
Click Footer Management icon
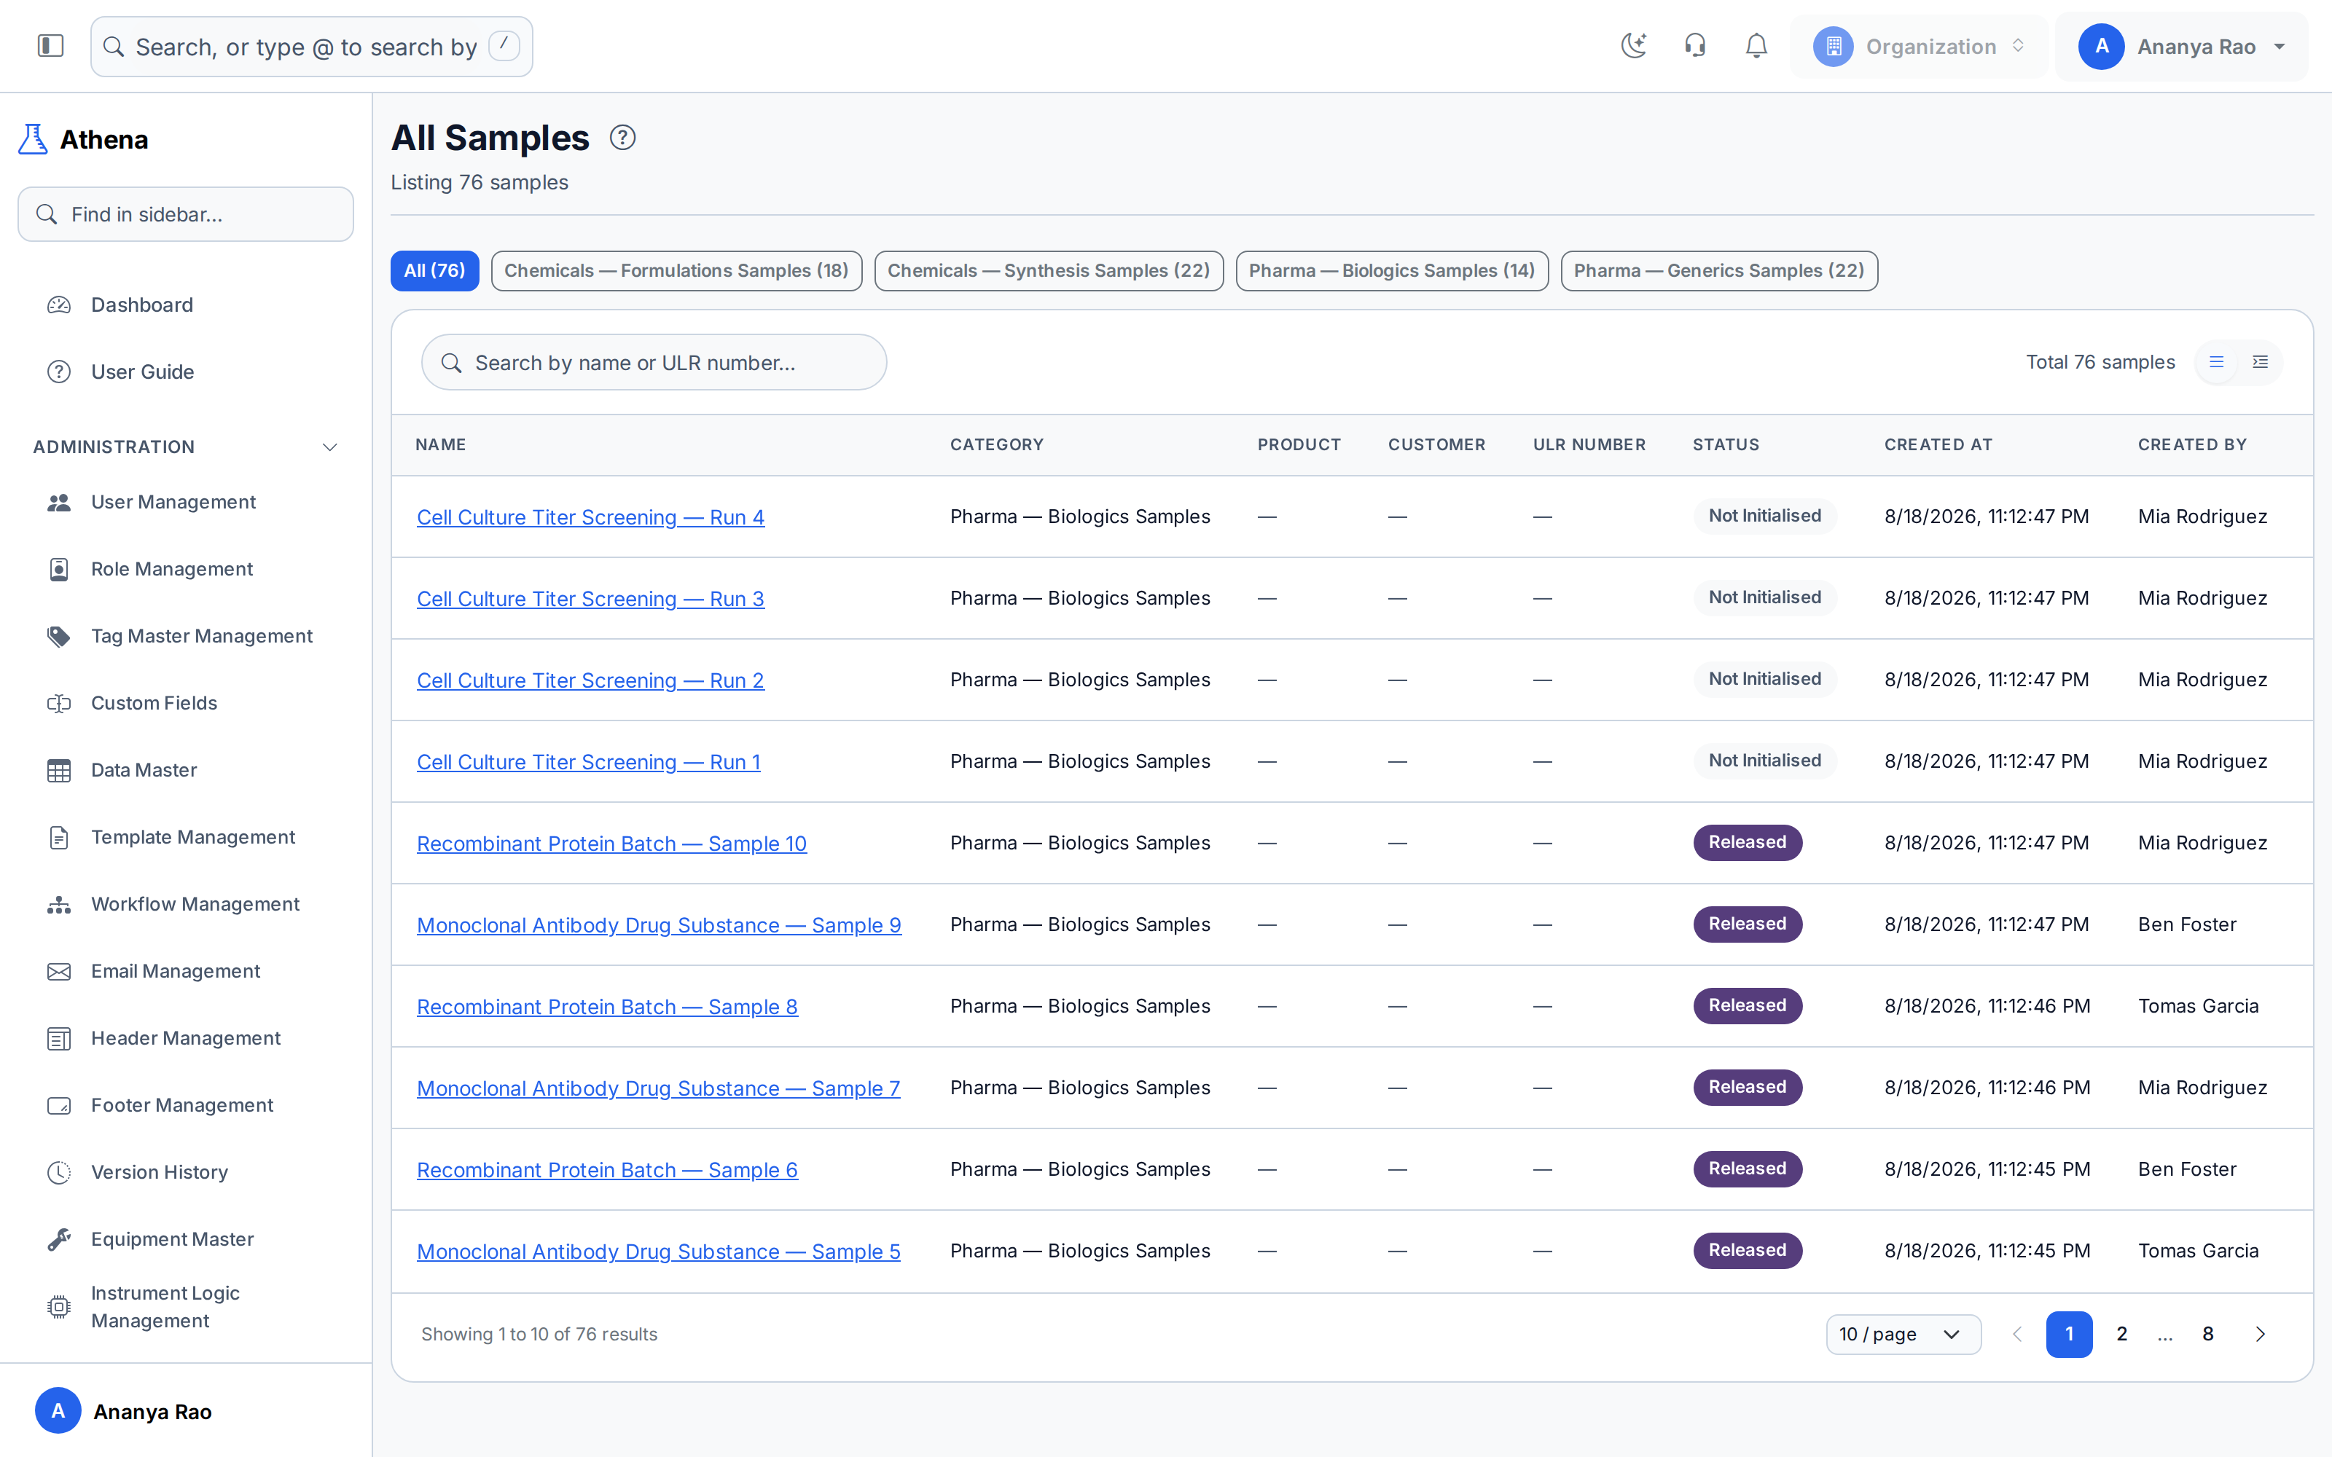click(59, 1105)
